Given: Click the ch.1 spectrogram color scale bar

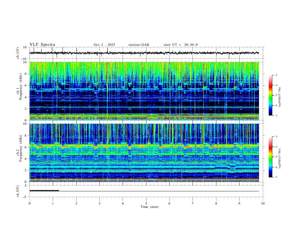Looking at the screenshot, I should pos(270,95).
